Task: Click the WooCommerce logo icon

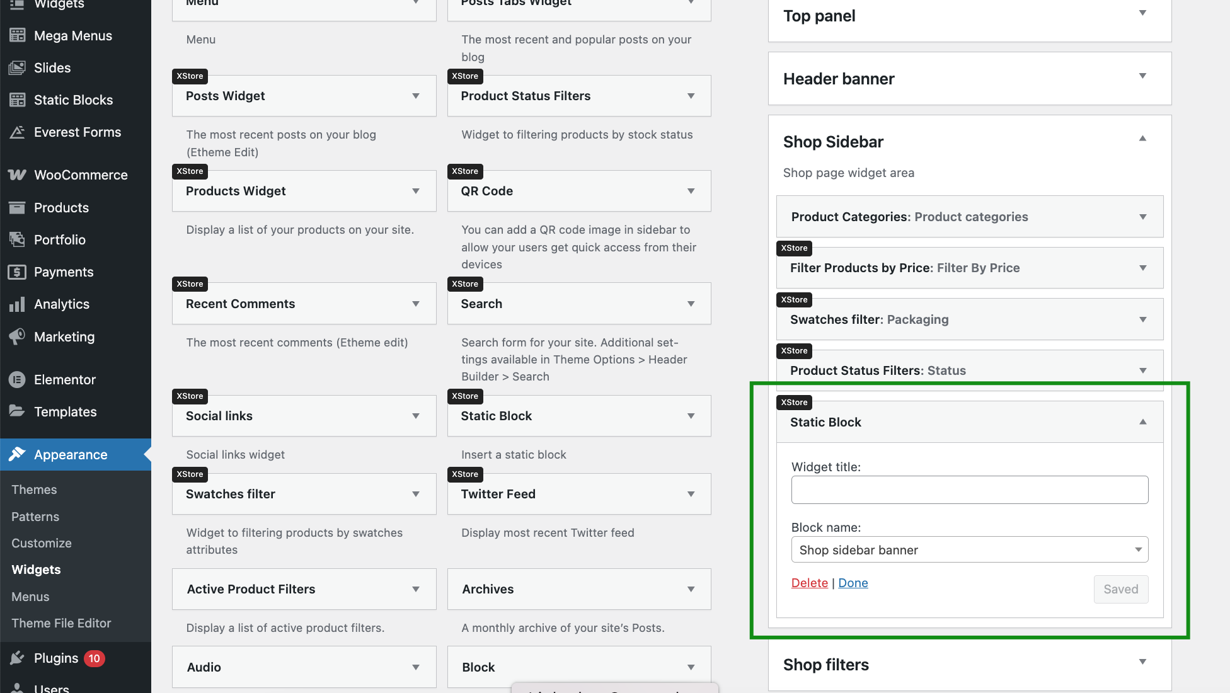Action: (x=17, y=175)
